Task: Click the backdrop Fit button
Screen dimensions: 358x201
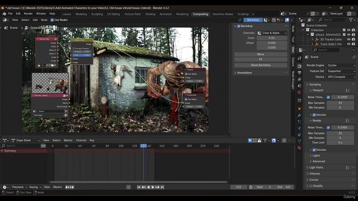Action: tap(261, 60)
